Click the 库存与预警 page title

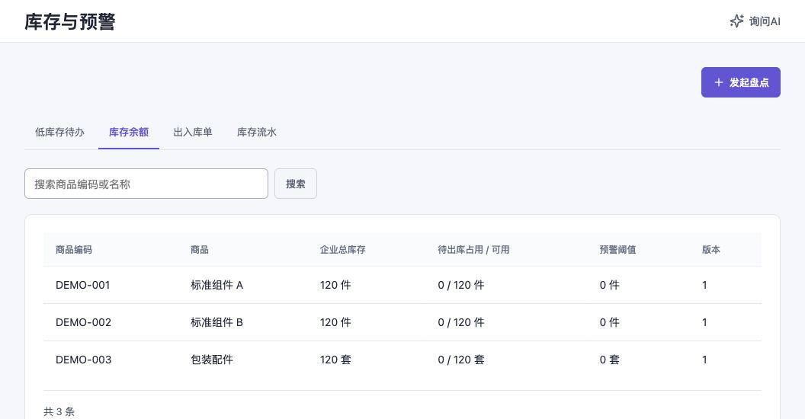pyautogui.click(x=70, y=21)
